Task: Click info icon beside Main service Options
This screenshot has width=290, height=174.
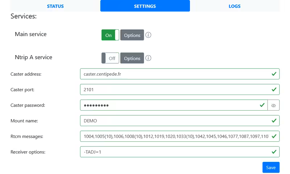Action: tap(148, 35)
